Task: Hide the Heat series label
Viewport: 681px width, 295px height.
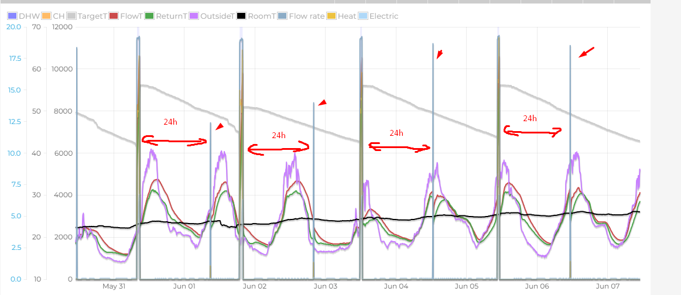Action: [347, 16]
